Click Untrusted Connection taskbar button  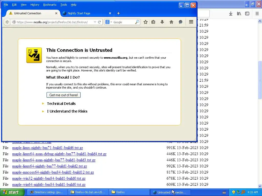[170, 192]
